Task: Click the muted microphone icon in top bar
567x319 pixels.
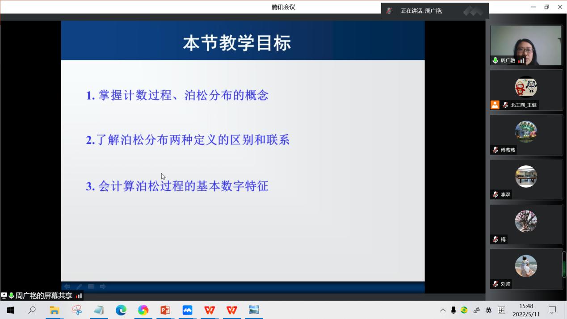Action: [x=389, y=11]
